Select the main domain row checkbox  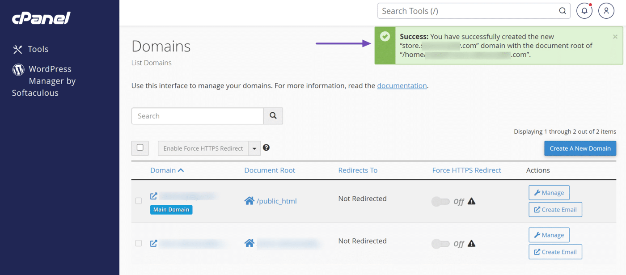(139, 201)
